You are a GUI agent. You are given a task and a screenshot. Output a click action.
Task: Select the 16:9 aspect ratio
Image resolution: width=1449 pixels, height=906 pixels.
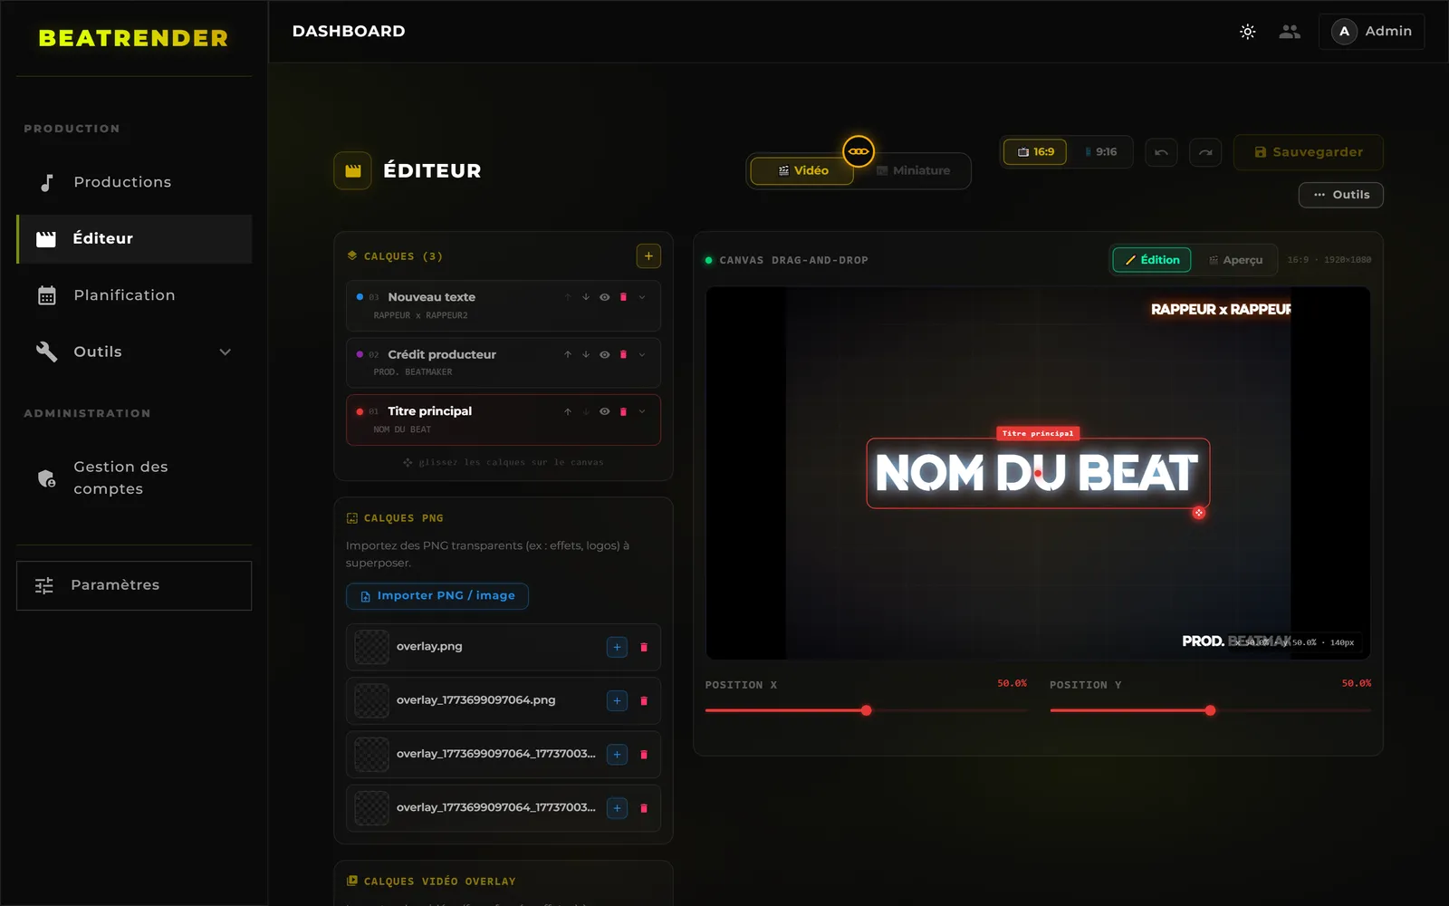[x=1035, y=152]
